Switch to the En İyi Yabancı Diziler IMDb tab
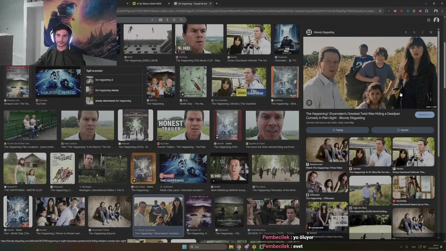Viewport: 446px width, 251px height. click(149, 3)
